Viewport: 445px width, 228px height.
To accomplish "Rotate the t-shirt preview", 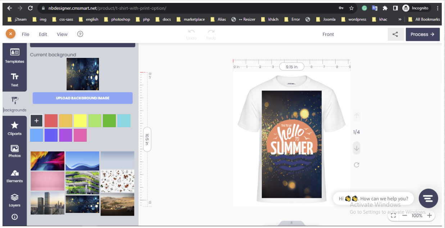I will 356,165.
